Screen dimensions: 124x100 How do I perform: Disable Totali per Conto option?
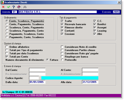[x=7, y=57]
